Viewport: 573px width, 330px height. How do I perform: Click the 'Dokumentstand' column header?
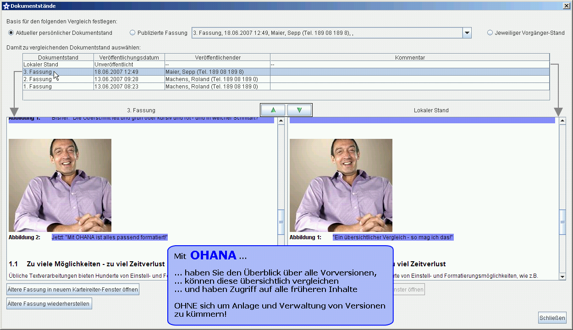tap(58, 58)
